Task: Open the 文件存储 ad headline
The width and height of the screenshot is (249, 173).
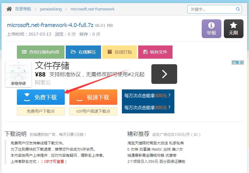Action: tap(52, 65)
